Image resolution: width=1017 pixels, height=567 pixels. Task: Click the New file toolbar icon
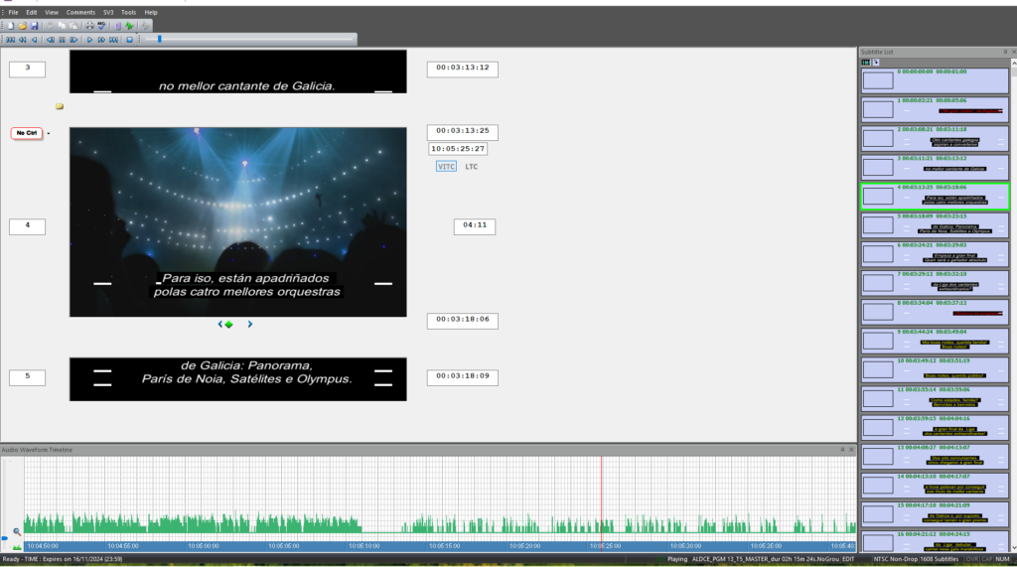click(9, 25)
